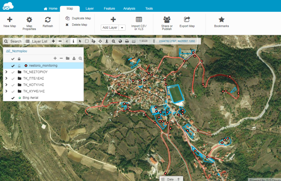This screenshot has height=181, width=281.
Task: Open the Feature menu
Action: (109, 9)
